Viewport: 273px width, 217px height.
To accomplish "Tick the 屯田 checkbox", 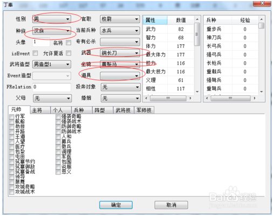I will pos(12,157).
